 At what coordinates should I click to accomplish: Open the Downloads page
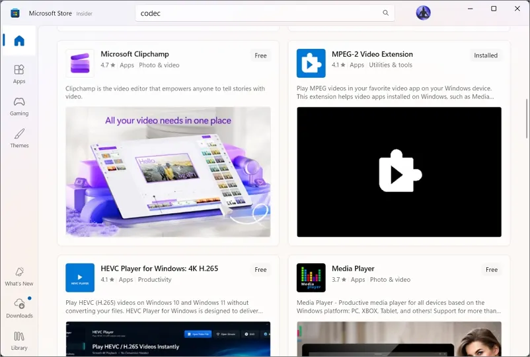click(19, 308)
